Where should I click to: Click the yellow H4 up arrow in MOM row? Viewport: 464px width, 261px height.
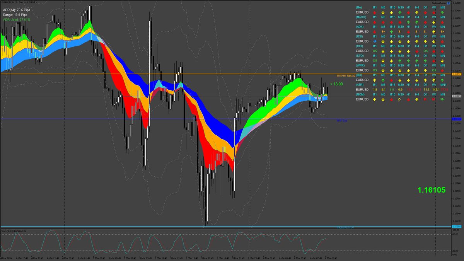click(417, 99)
